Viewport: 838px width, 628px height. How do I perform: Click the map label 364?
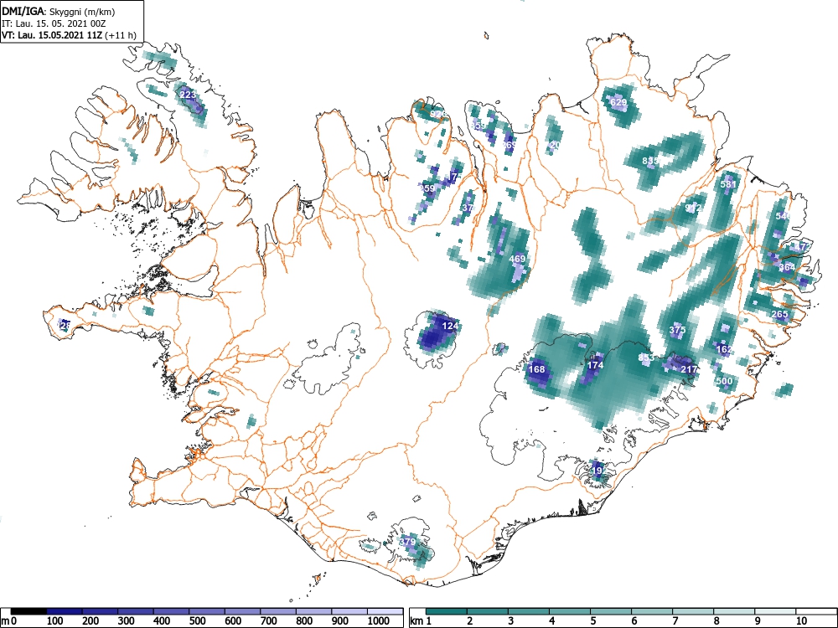point(787,267)
